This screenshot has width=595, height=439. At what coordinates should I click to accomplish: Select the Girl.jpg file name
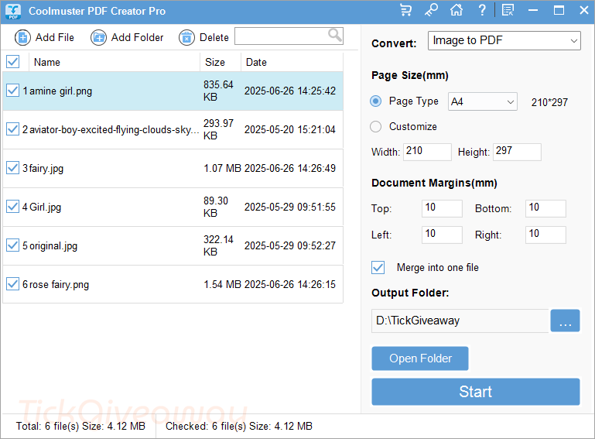click(45, 207)
